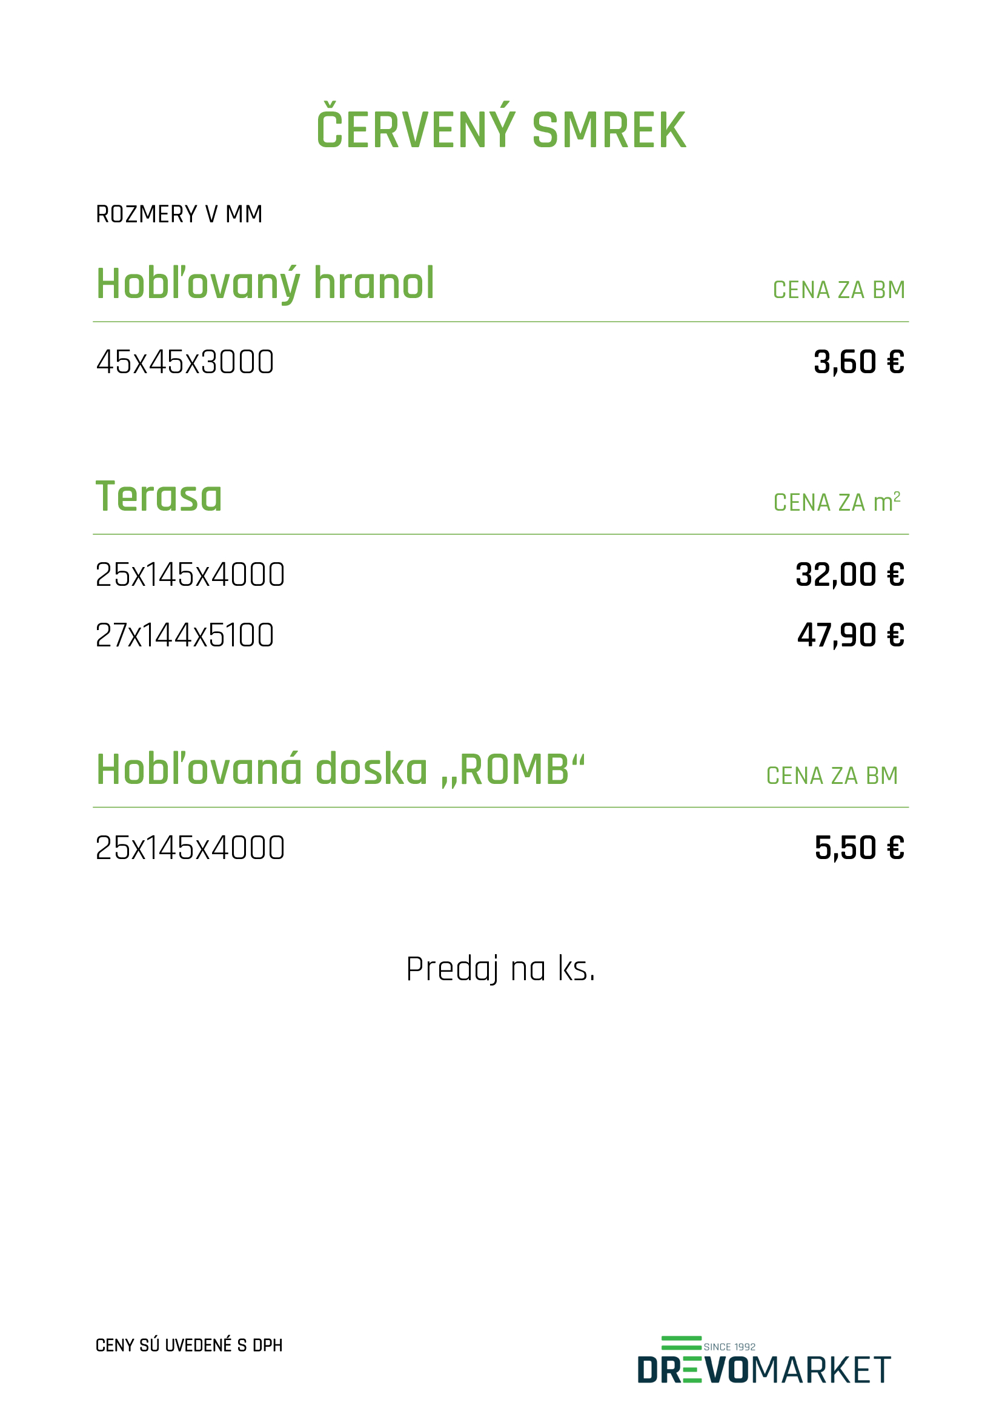
Task: Click the 5,50 € price
Action: click(860, 848)
